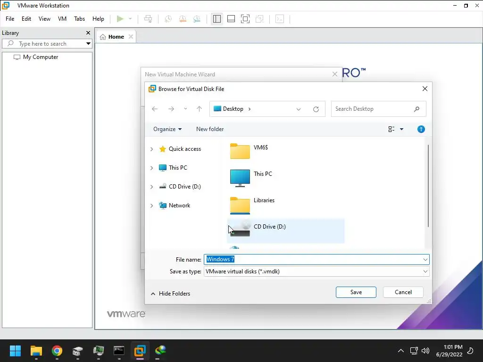Click the Take Snapshot toolbar icon
This screenshot has height=362, width=483.
pos(168,19)
